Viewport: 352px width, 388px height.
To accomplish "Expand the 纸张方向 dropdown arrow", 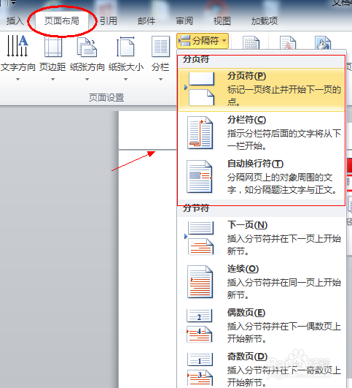I will tap(87, 80).
